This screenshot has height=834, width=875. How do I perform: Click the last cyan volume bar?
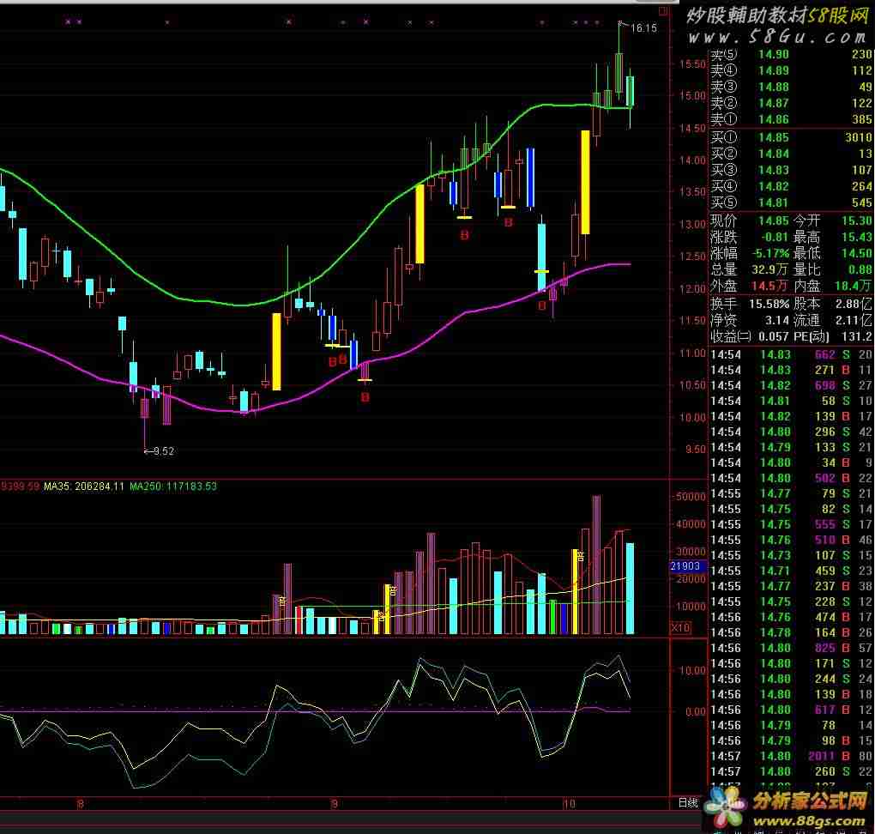(x=630, y=589)
